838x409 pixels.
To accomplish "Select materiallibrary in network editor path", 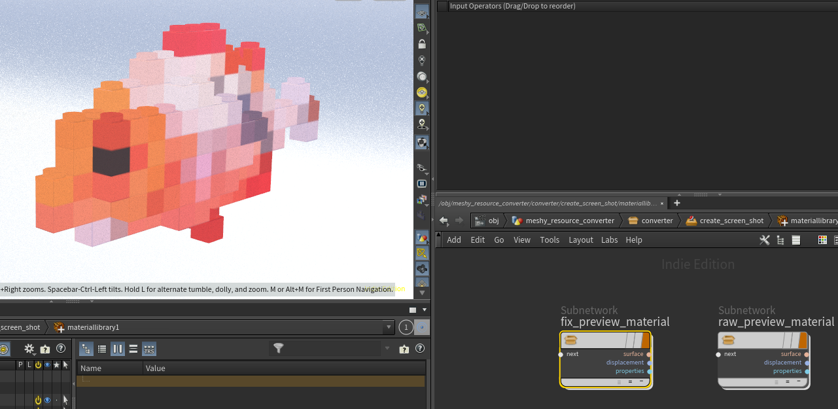I will point(807,221).
